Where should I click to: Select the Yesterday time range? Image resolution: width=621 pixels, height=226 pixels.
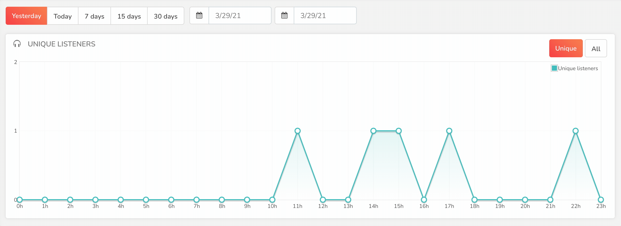click(26, 16)
